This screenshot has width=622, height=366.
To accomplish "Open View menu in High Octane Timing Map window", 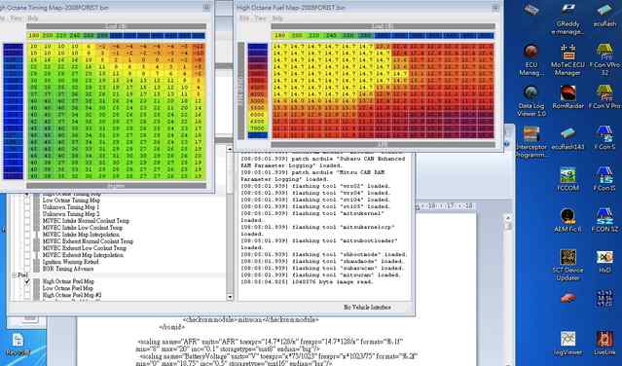I will (16, 18).
